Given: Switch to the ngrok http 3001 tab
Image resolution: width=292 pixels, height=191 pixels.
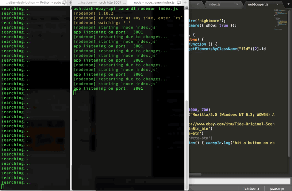Looking at the screenshot, I should point(102,3).
